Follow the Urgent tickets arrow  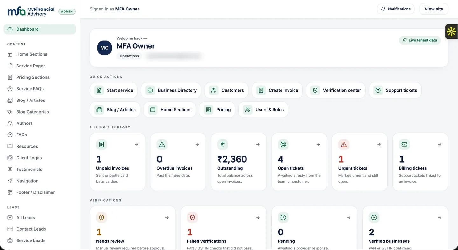point(379,144)
